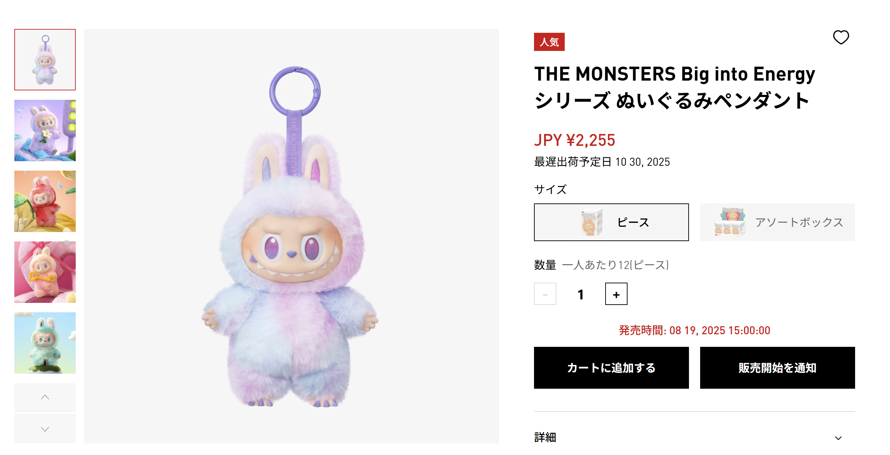Select the ピース size option

point(611,222)
